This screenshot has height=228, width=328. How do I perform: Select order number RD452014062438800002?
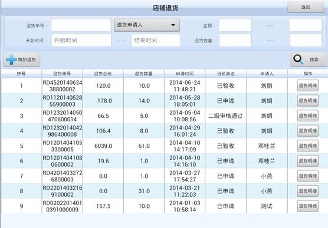click(63, 85)
